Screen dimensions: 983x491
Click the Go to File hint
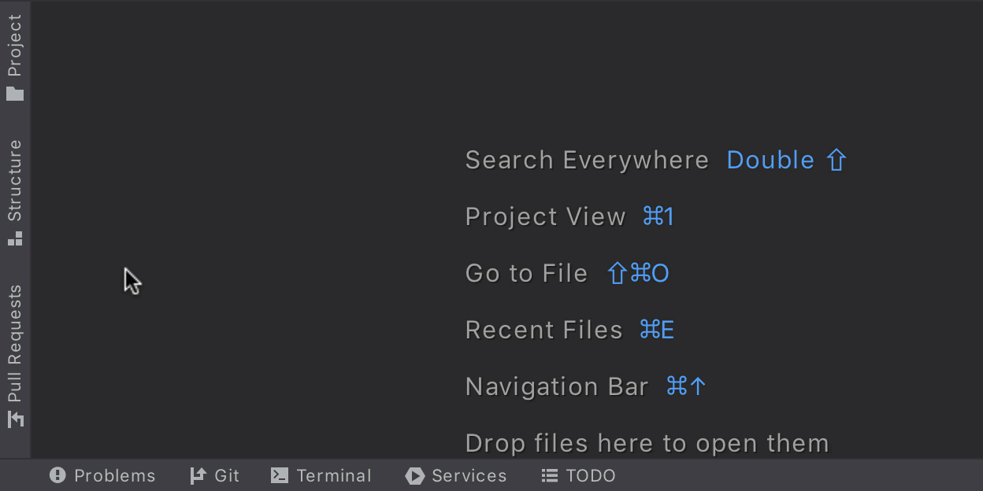click(x=526, y=273)
